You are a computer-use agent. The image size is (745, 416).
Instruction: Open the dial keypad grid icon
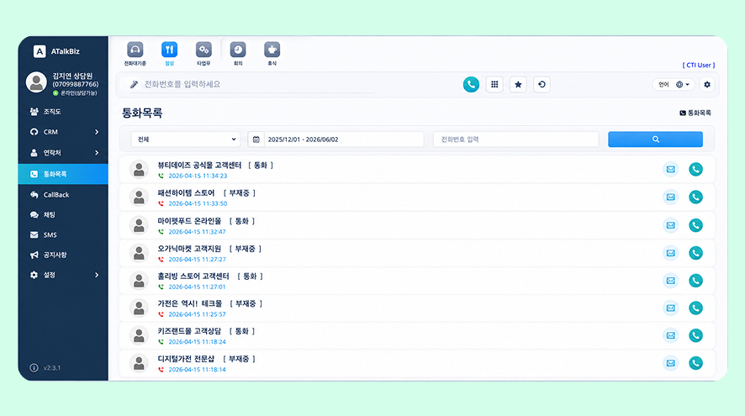pos(494,85)
